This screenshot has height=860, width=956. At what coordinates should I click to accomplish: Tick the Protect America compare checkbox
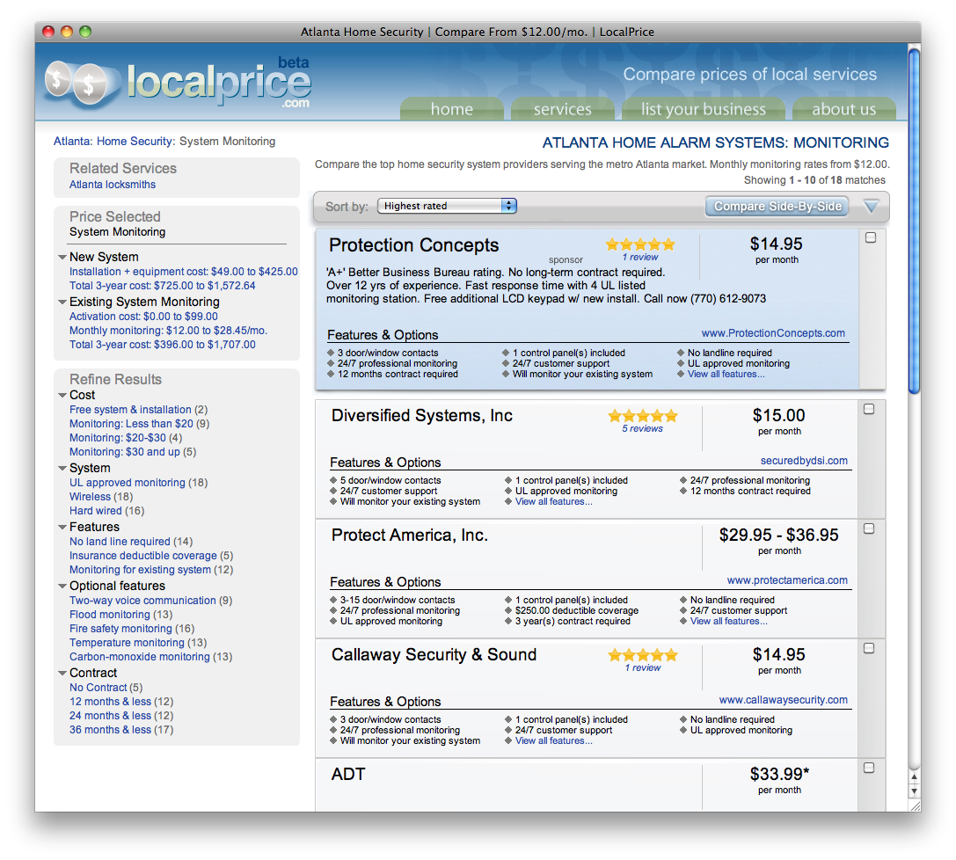click(869, 528)
